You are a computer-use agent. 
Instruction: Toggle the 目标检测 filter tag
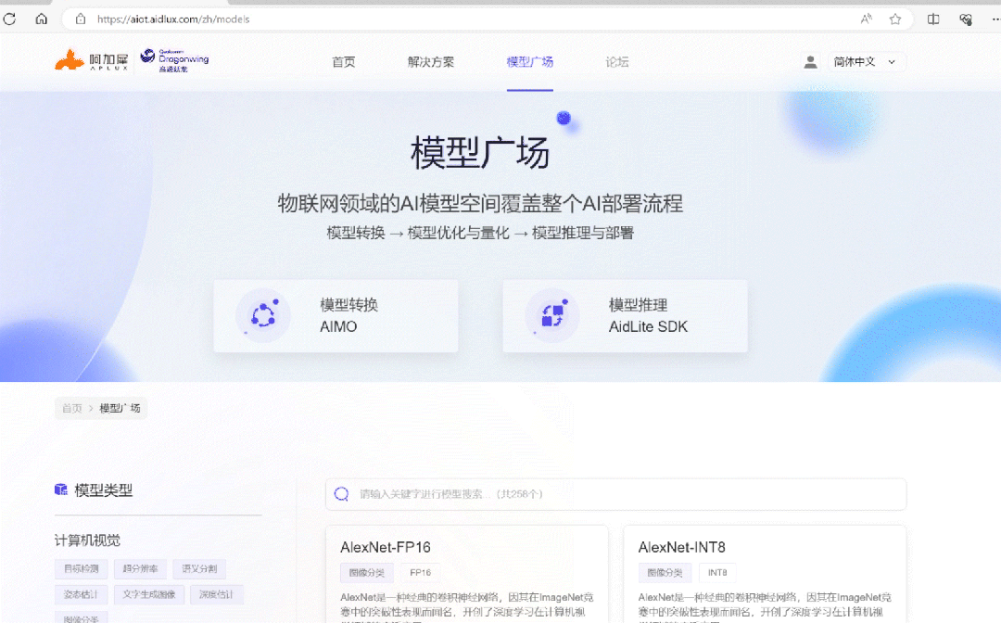[x=81, y=568]
